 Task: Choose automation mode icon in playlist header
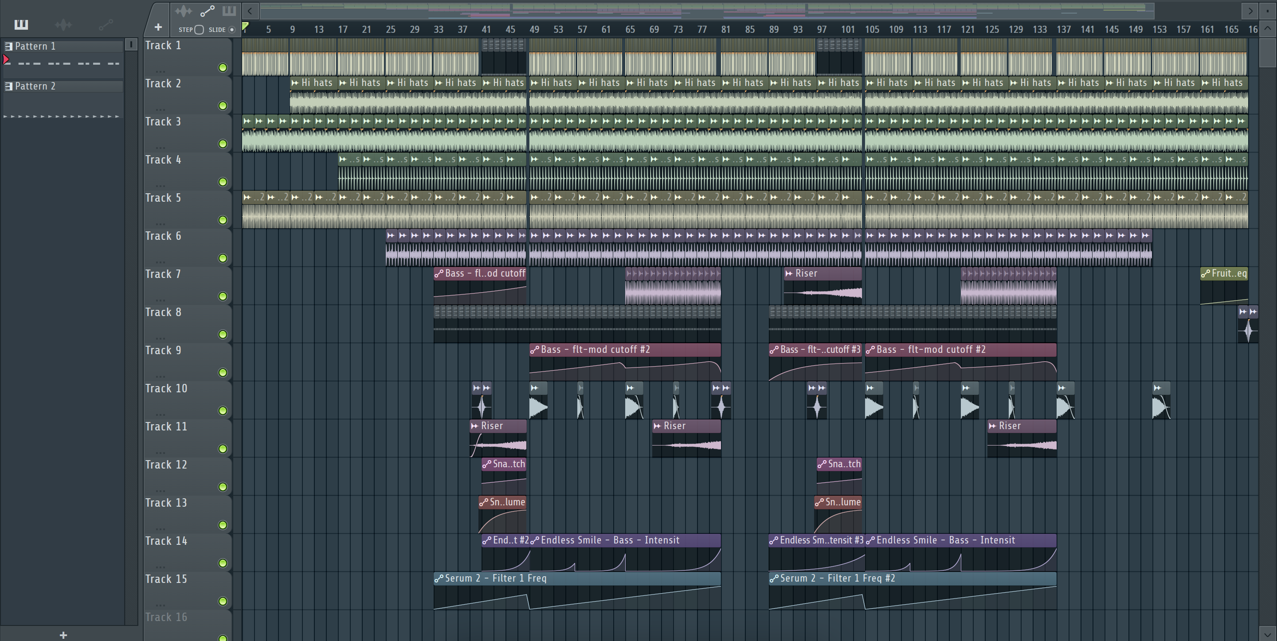coord(207,10)
